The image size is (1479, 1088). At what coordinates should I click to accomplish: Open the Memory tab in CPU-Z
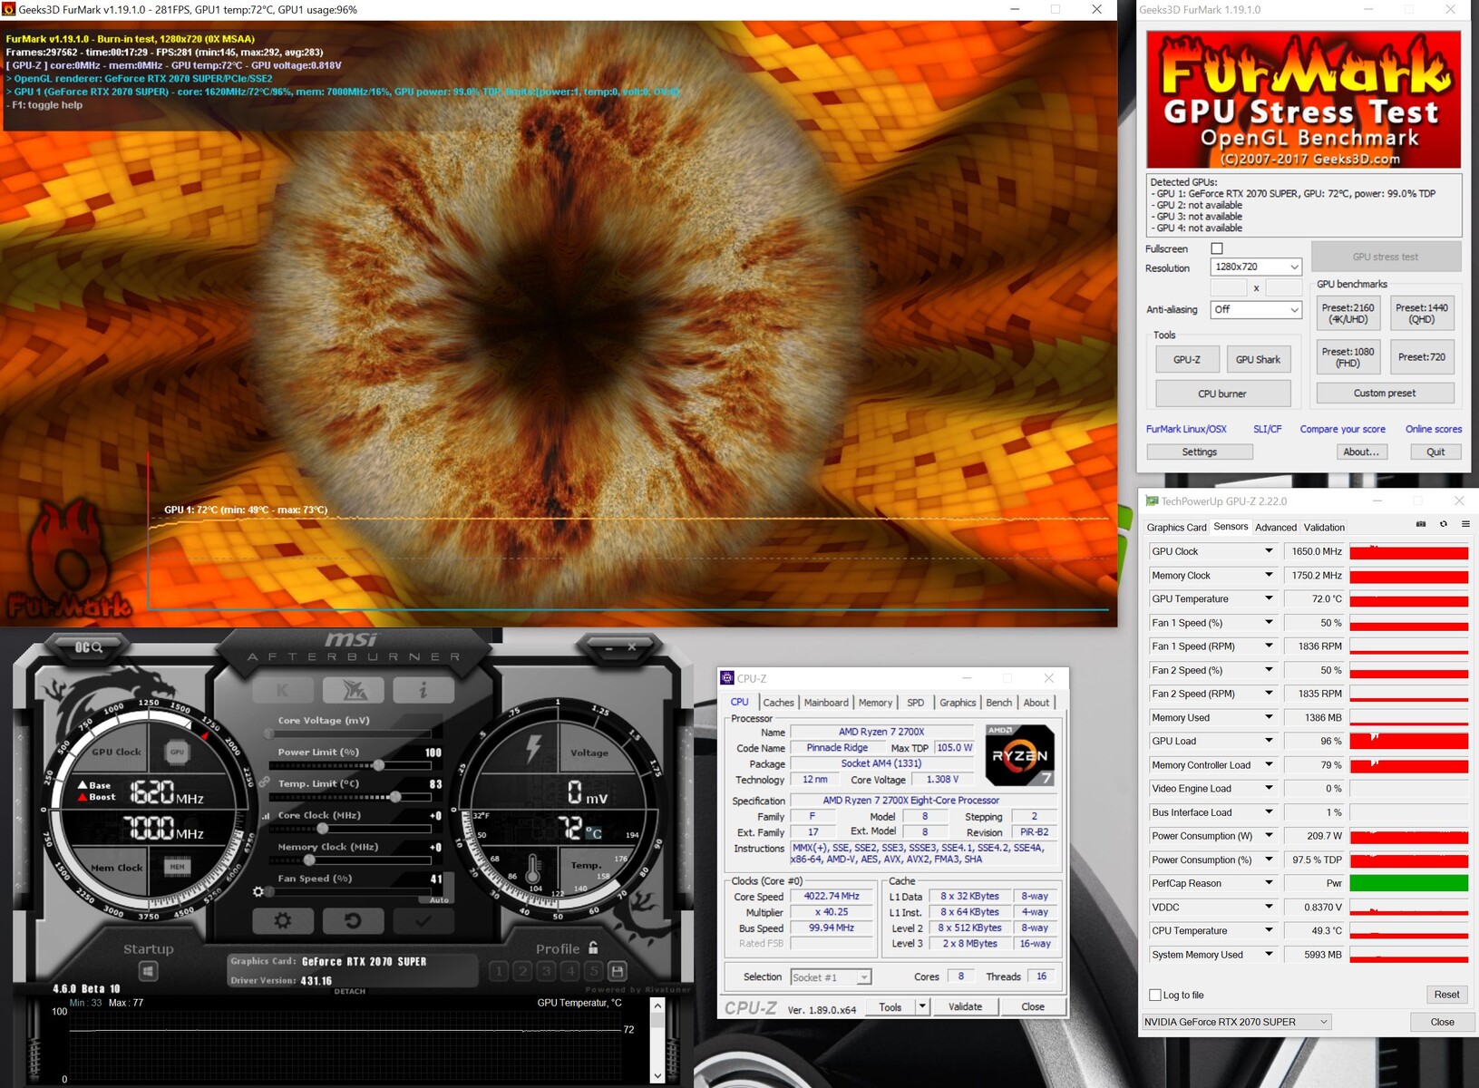click(875, 703)
